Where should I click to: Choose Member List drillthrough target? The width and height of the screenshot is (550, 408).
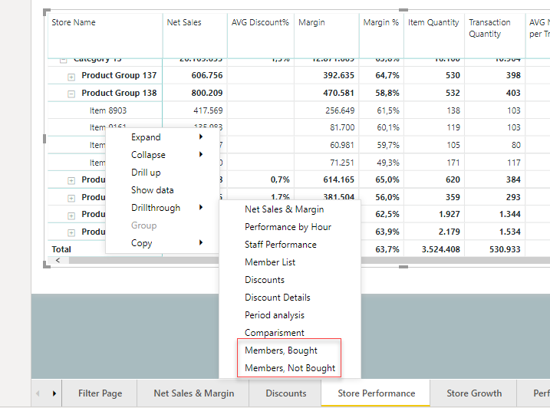pos(270,262)
